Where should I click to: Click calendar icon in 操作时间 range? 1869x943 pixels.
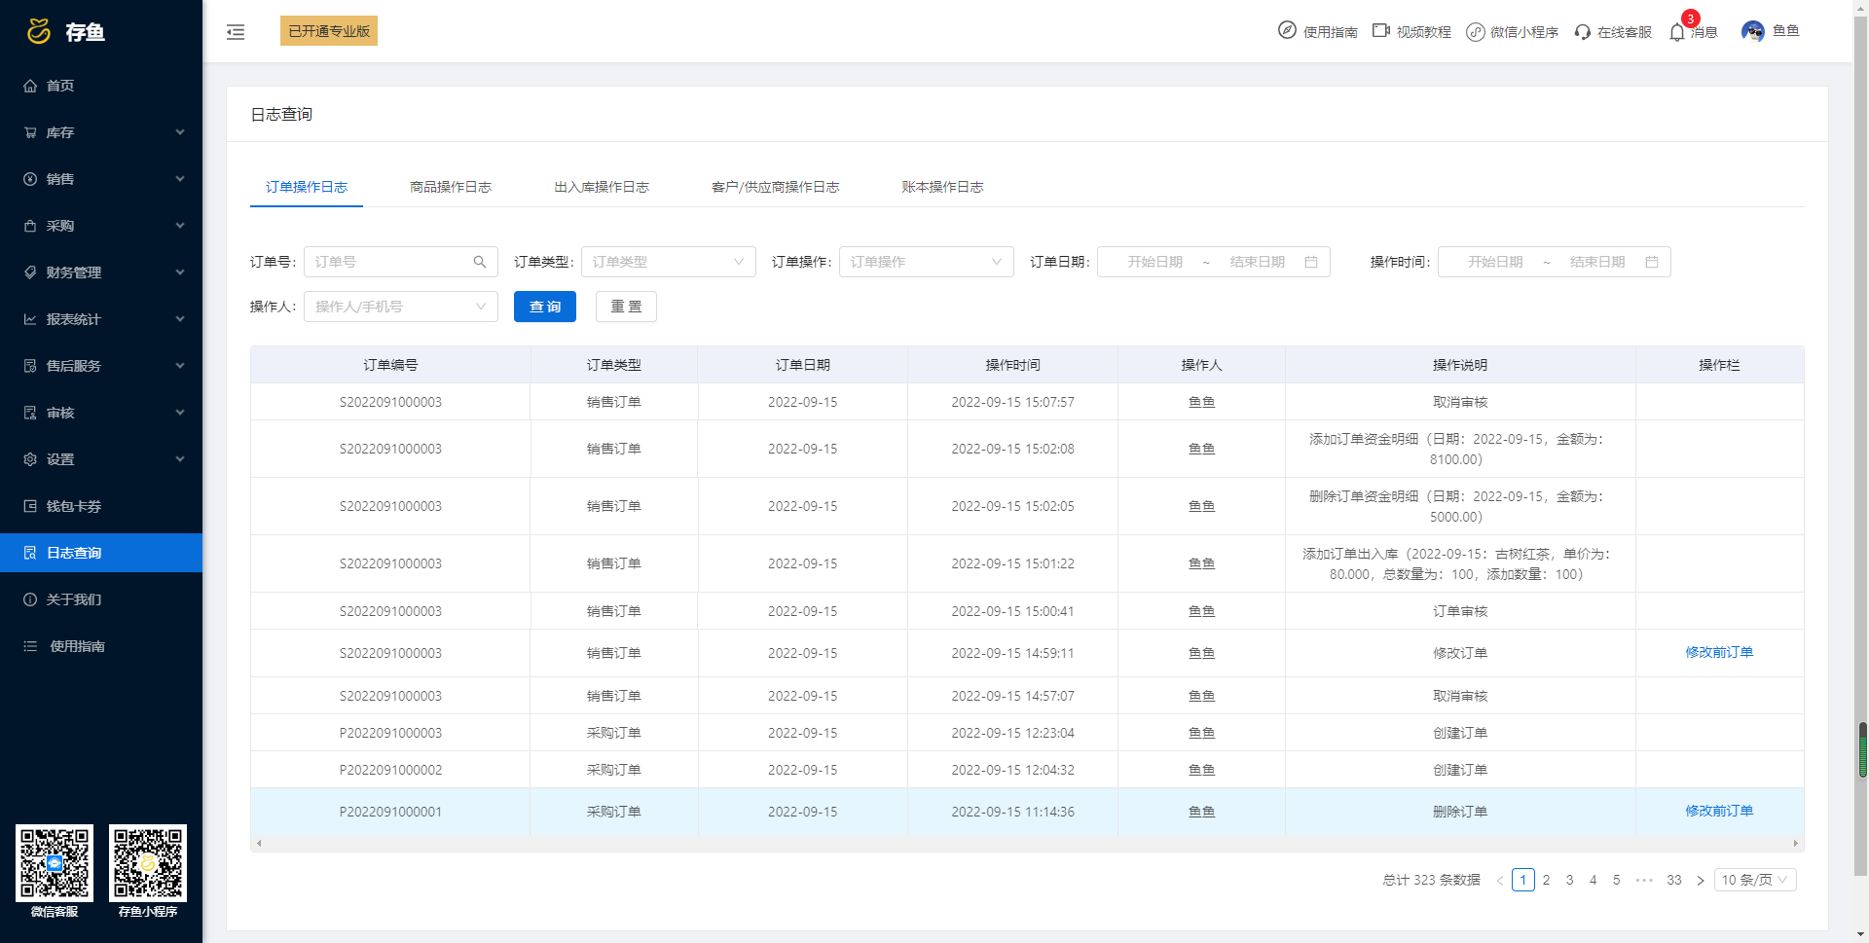pos(1652,262)
